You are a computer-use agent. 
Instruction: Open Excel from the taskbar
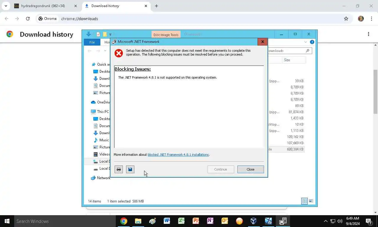coord(181,221)
